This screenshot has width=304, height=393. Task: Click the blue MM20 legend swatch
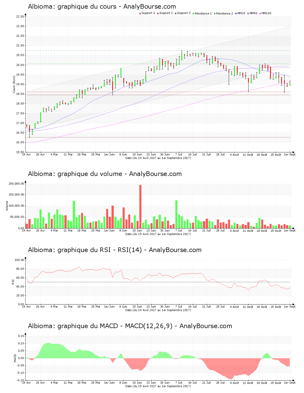(236, 13)
